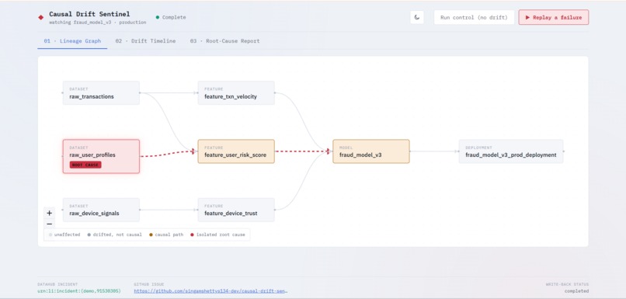Click the Run control (no drift) button
626x299 pixels.
(474, 17)
